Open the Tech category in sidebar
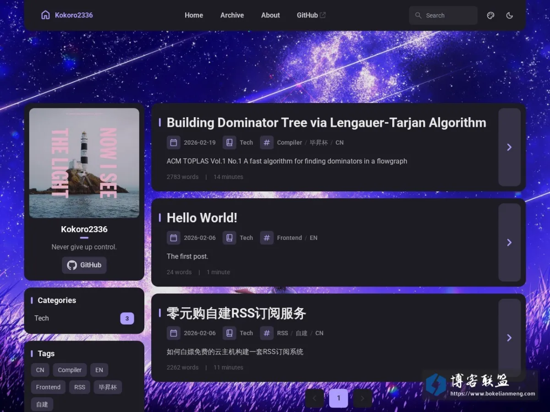The height and width of the screenshot is (412, 550). point(84,318)
